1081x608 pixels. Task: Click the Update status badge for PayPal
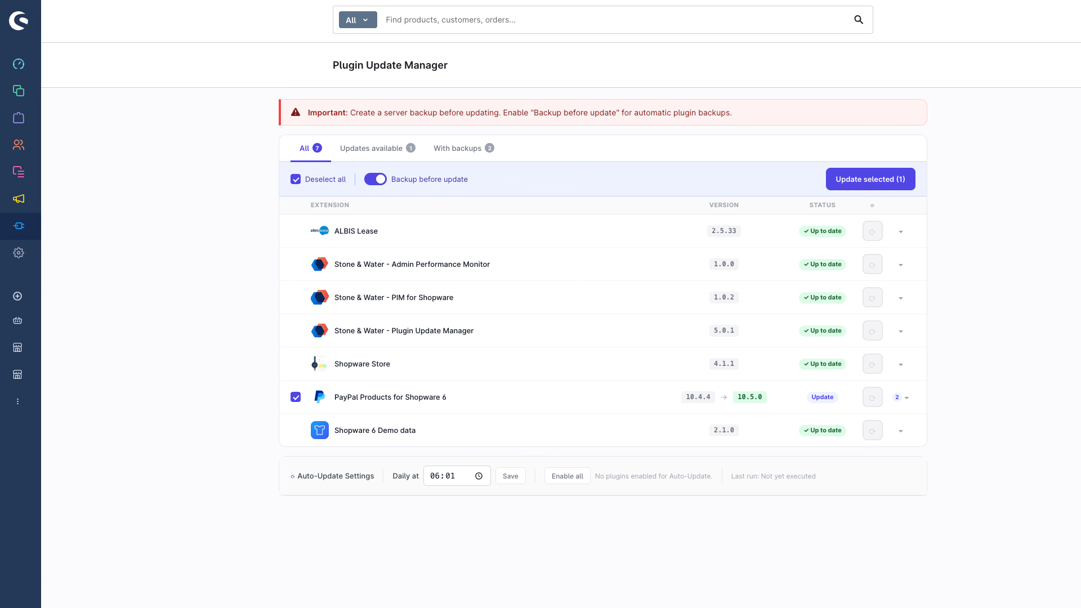823,397
